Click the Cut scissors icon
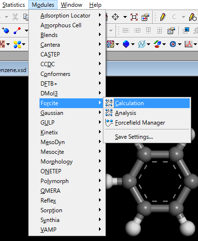This screenshot has height=241, width=198. pos(15,17)
